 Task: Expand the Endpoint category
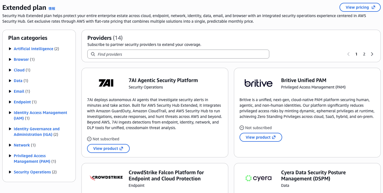[x=10, y=102]
